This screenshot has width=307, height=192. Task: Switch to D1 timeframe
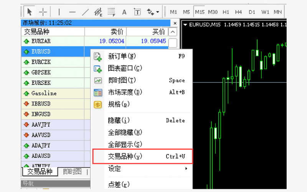(x=252, y=12)
